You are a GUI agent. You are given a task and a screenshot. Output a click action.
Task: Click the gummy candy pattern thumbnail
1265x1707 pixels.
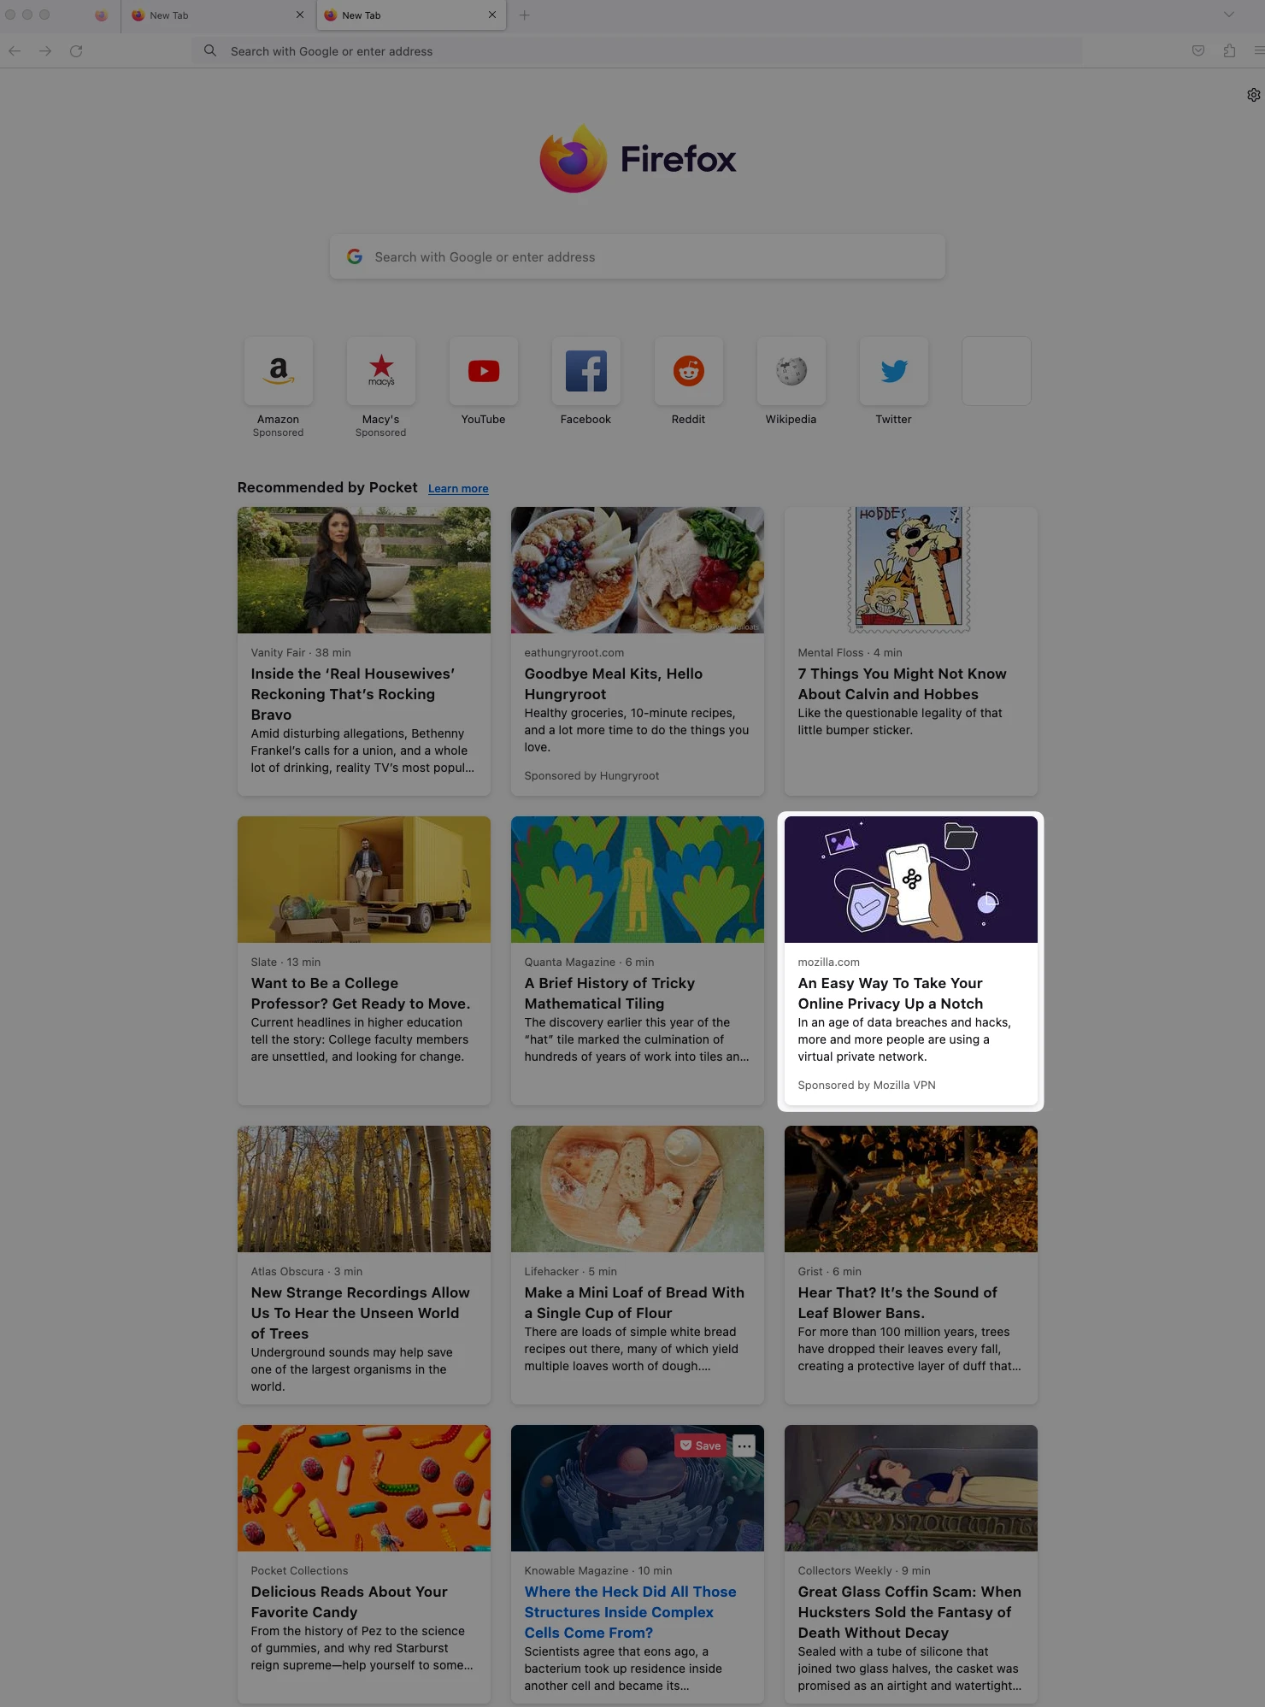[364, 1488]
